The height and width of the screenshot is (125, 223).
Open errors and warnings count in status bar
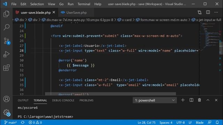pyautogui.click(x=35, y=123)
